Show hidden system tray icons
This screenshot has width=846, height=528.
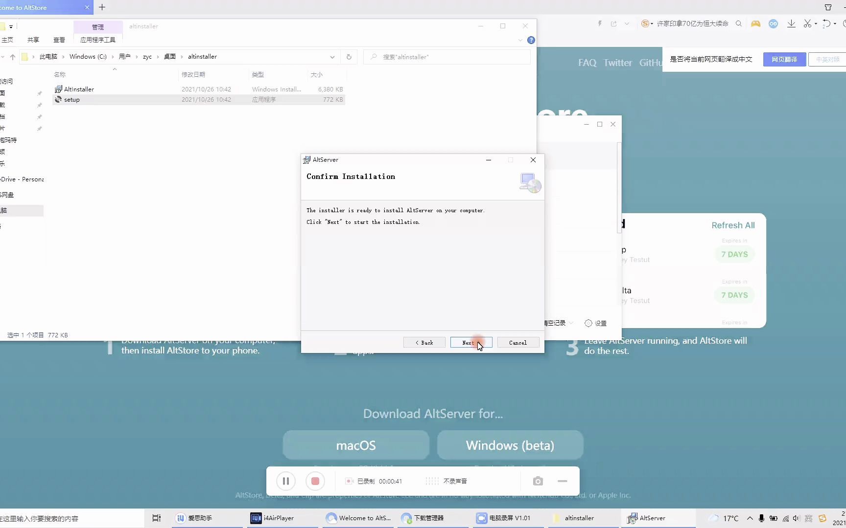point(750,518)
